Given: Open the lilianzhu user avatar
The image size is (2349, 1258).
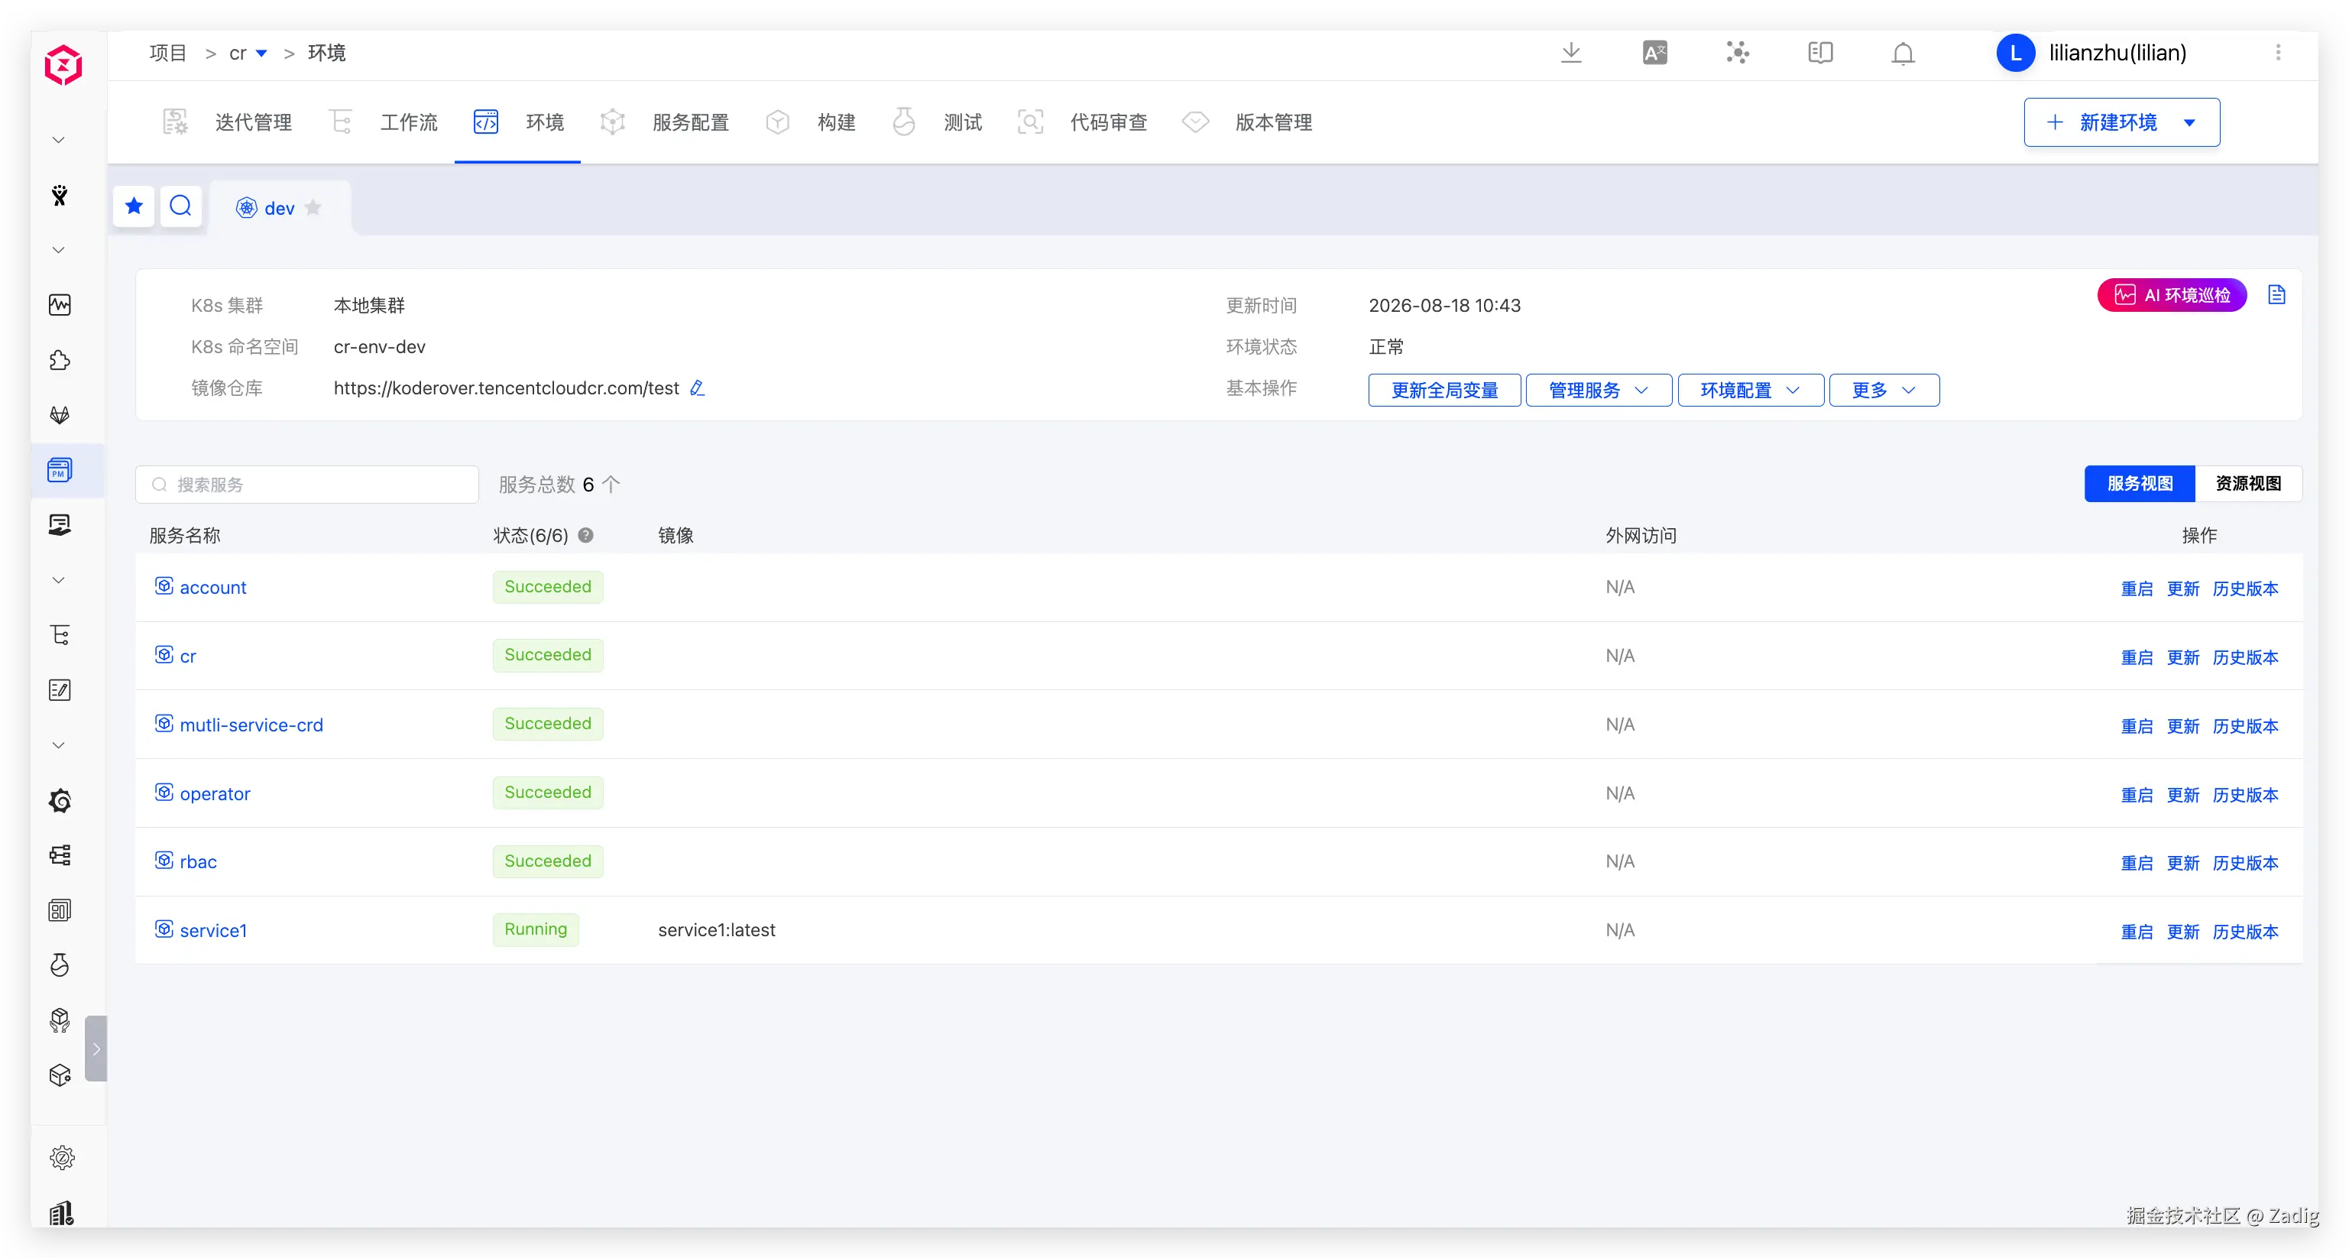Looking at the screenshot, I should tap(2015, 53).
